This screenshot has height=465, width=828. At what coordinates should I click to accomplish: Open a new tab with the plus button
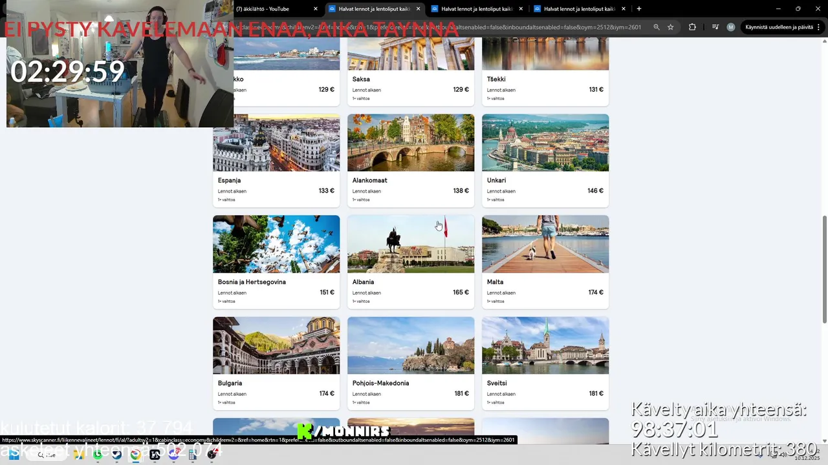pos(639,9)
